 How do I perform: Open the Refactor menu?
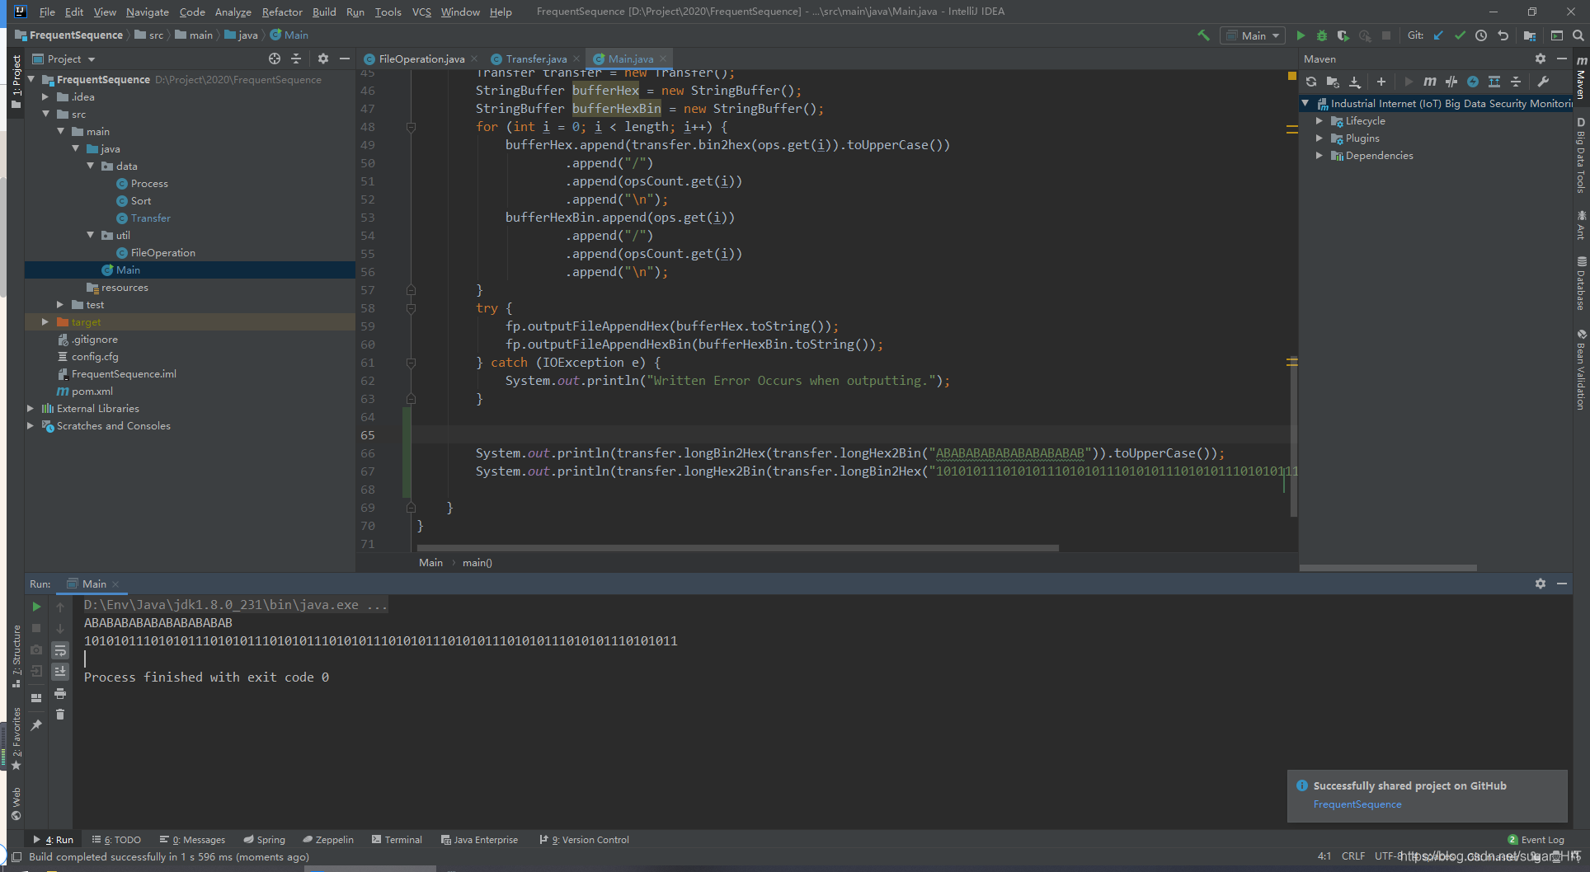pos(282,12)
